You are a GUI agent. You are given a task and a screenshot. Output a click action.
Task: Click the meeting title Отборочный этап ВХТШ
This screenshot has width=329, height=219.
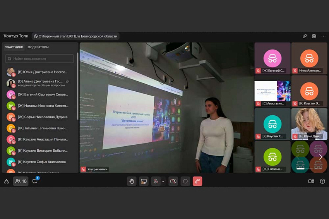(x=75, y=36)
